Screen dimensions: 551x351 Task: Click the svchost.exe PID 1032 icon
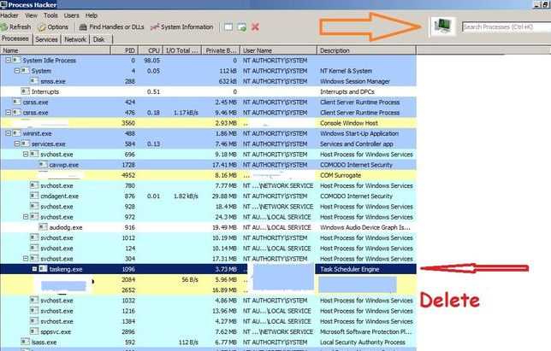pyautogui.click(x=34, y=300)
